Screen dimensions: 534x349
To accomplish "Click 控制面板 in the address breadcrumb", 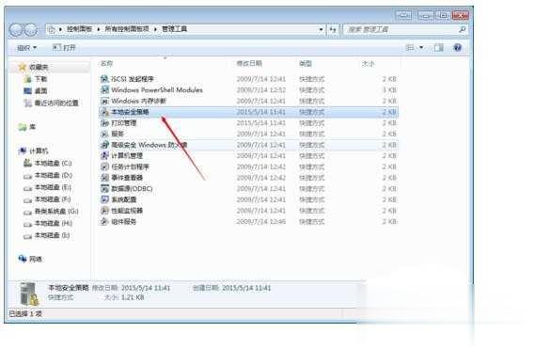I will (79, 29).
